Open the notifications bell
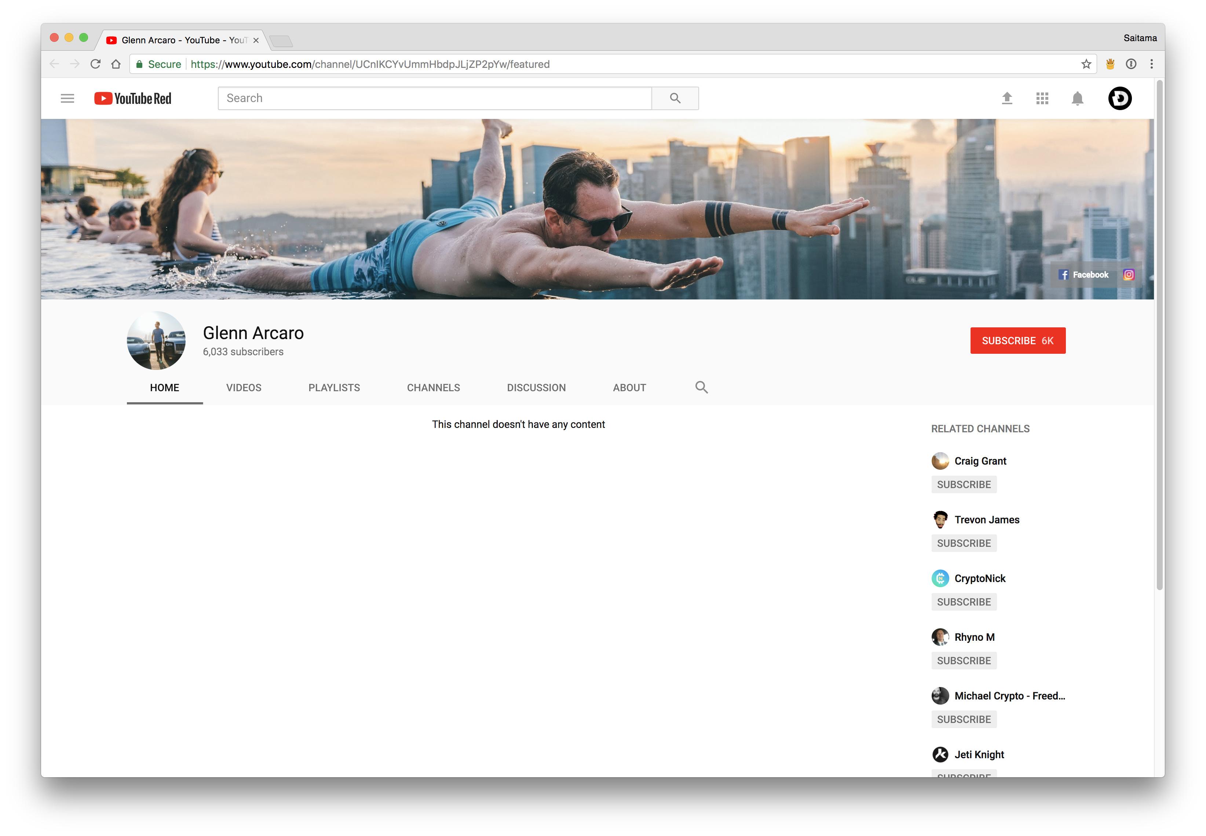The image size is (1206, 836). [x=1077, y=98]
